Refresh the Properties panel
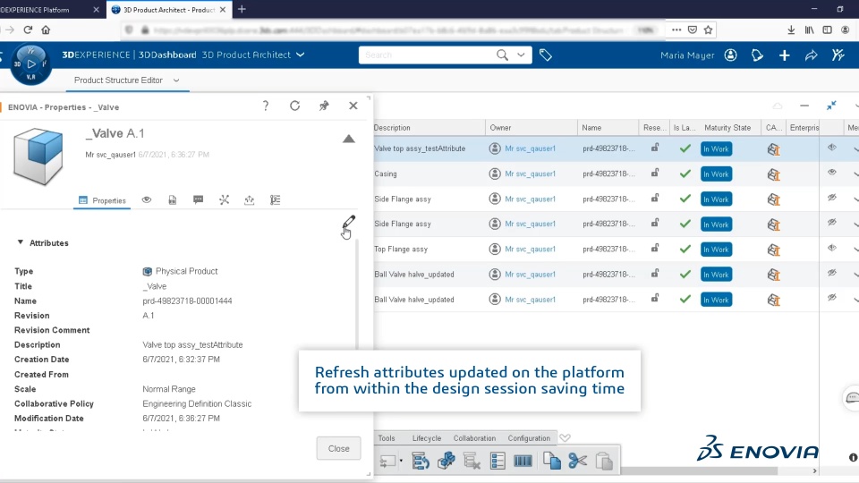The image size is (859, 483). pos(294,106)
